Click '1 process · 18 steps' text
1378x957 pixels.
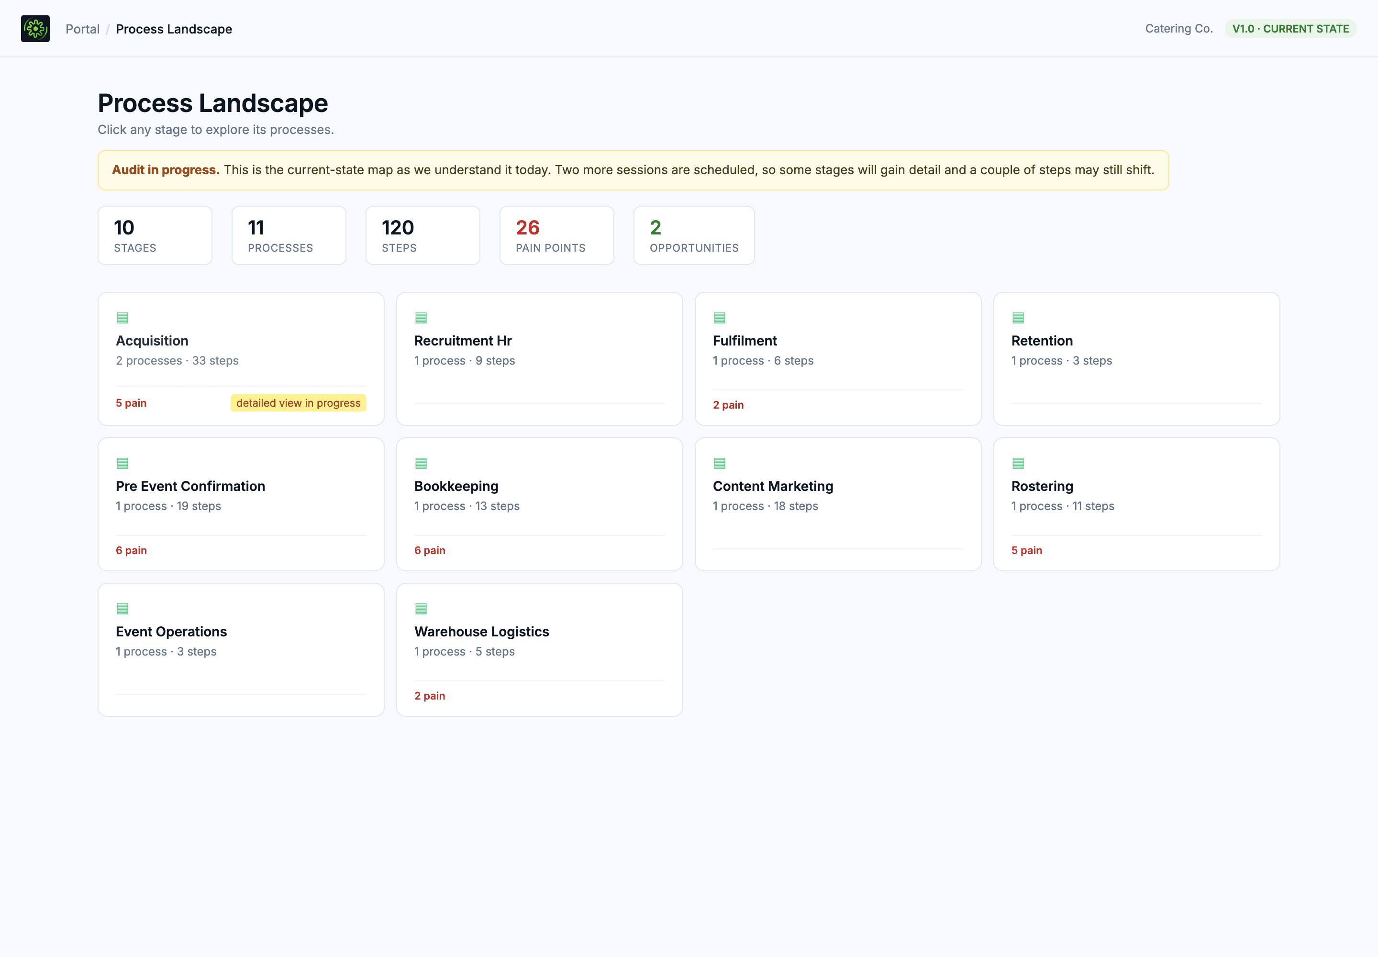[765, 506]
